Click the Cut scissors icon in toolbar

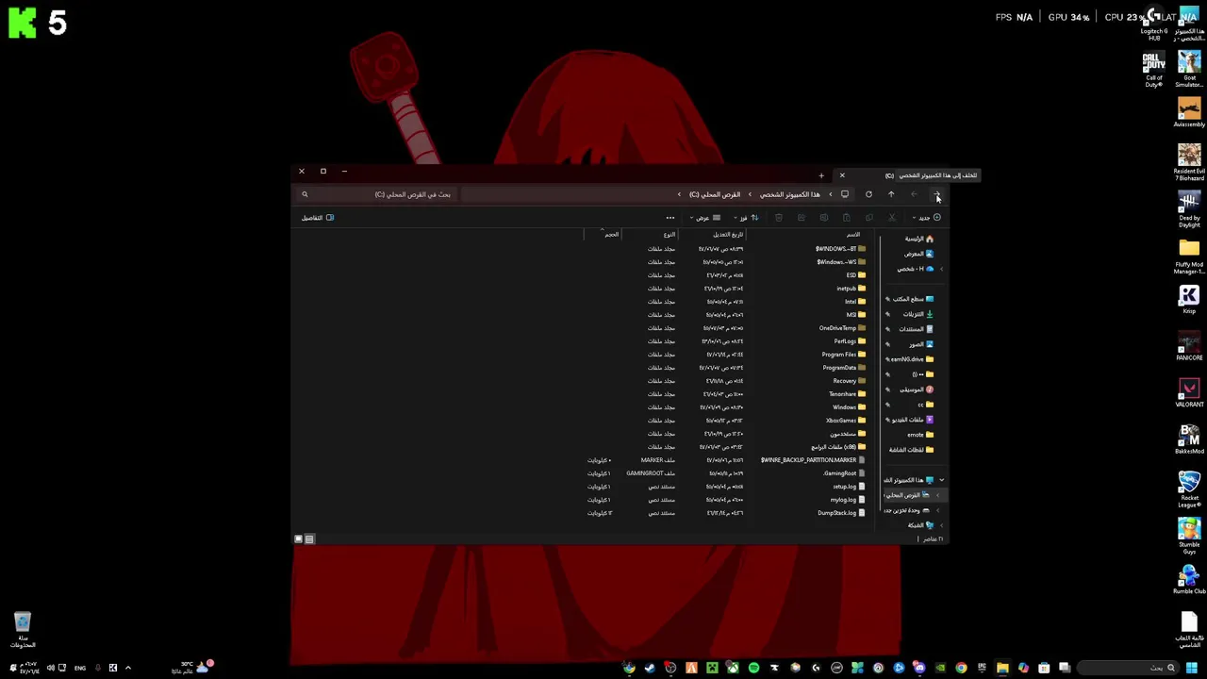[891, 218]
